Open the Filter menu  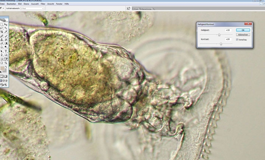tap(43, 3)
